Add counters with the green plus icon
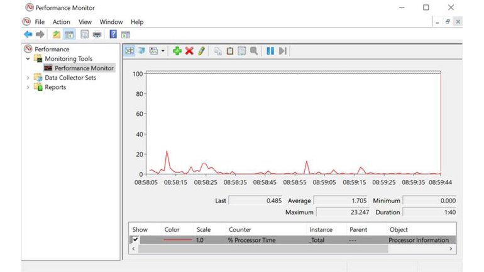Viewport: 484px width, 272px height. [x=177, y=51]
